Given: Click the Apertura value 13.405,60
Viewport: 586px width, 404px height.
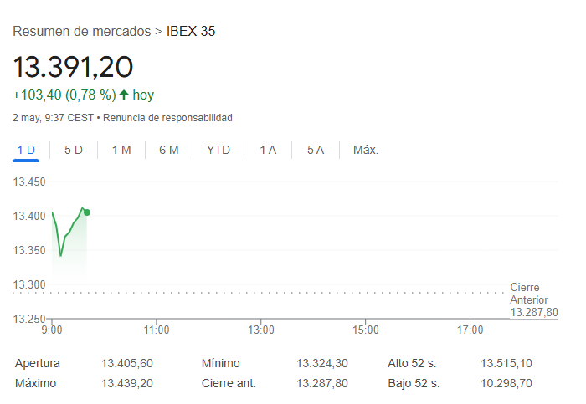Looking at the screenshot, I should pos(127,363).
